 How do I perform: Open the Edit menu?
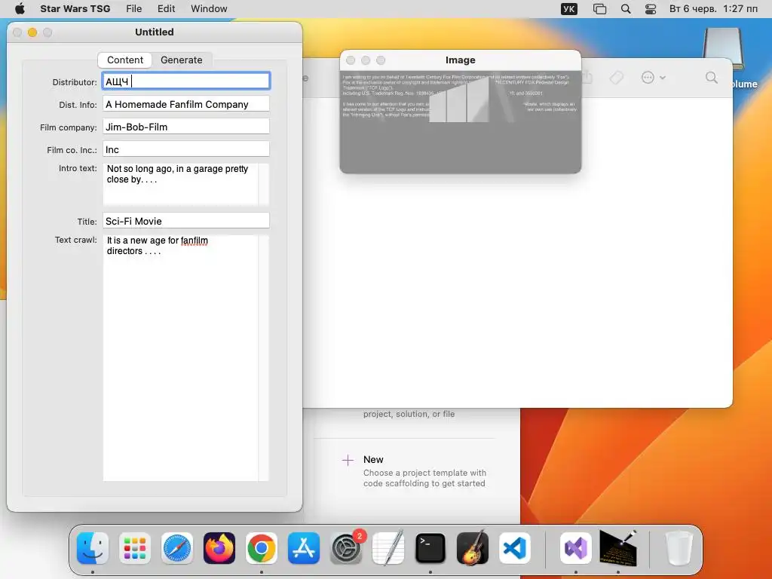coord(167,9)
